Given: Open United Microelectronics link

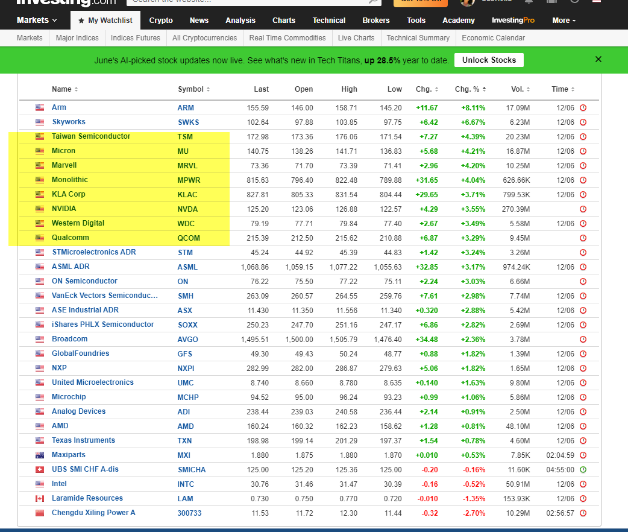Looking at the screenshot, I should (93, 382).
